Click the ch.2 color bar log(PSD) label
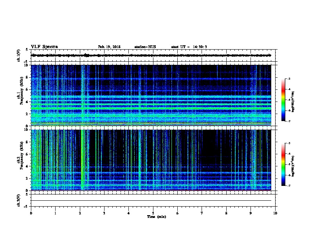This screenshot has width=310, height=239. pyautogui.click(x=293, y=166)
